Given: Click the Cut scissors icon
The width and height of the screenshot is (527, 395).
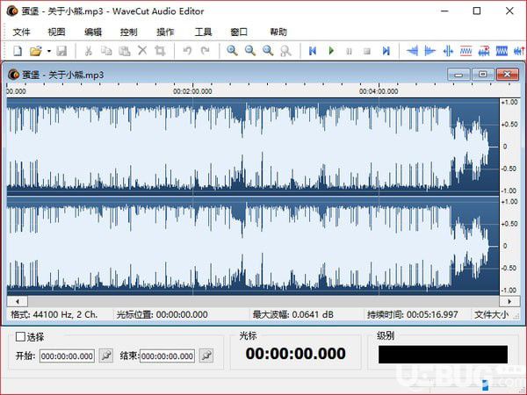Looking at the screenshot, I should coord(89,51).
